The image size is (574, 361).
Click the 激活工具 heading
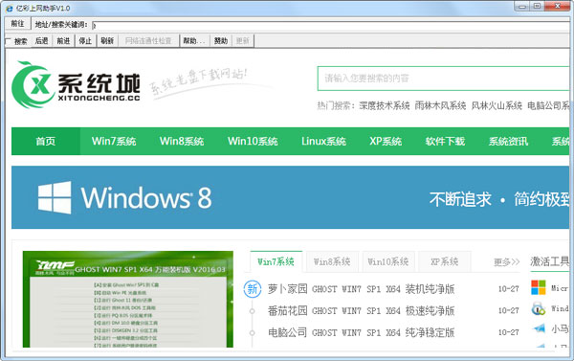(x=549, y=261)
